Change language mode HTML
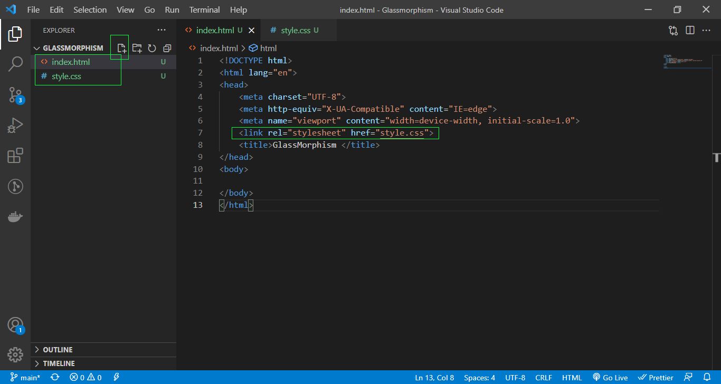Image resolution: width=721 pixels, height=384 pixels. tap(572, 377)
